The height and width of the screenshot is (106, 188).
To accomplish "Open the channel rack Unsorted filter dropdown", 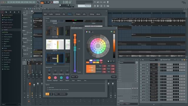I will pyautogui.click(x=153, y=60).
